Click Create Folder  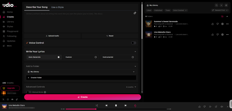point(81,78)
